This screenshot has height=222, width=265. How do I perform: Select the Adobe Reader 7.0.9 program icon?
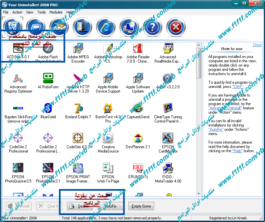[x=138, y=49]
